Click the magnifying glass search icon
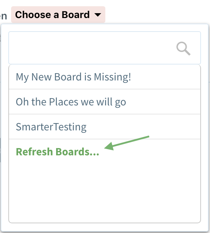Viewport: 210px width, 233px height. pos(183,48)
